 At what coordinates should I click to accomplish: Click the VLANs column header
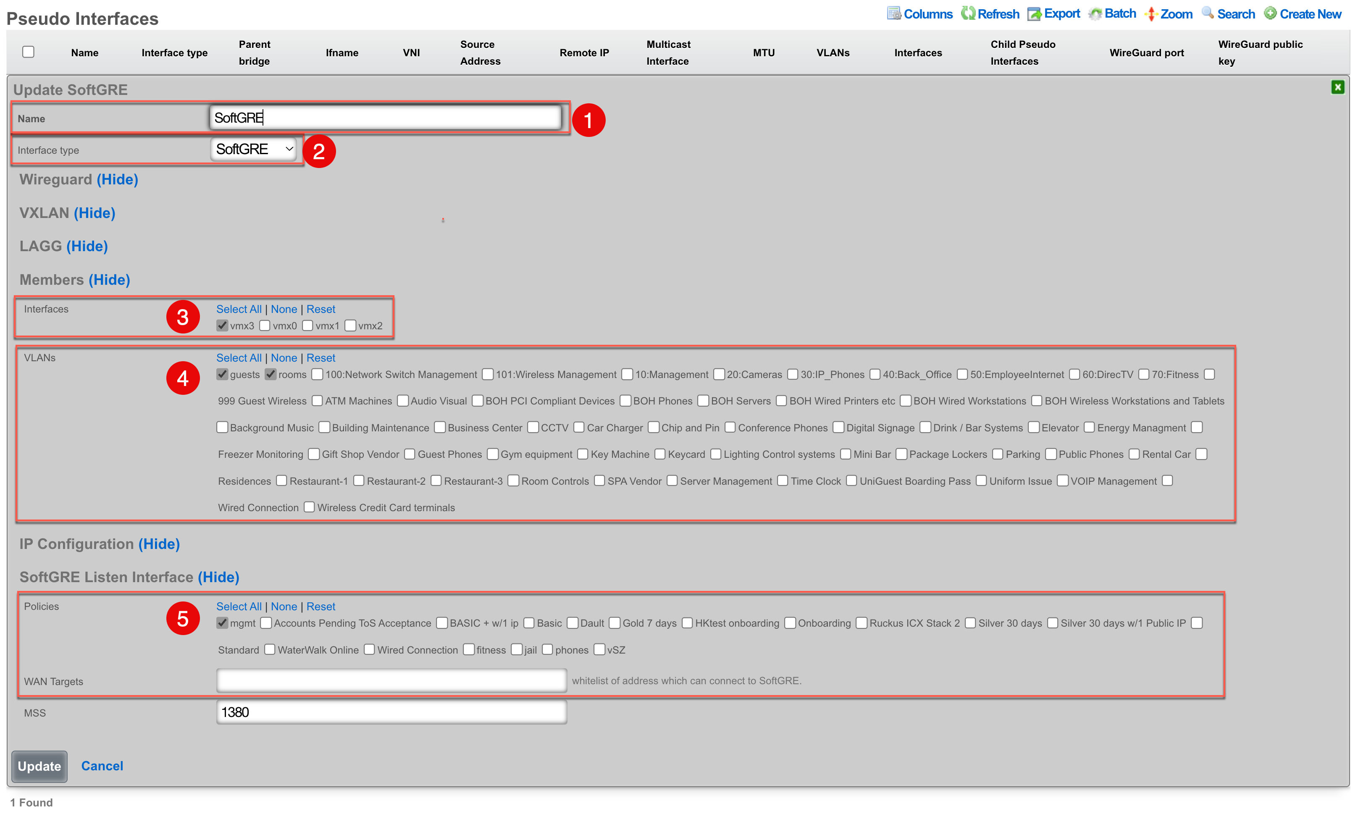tap(833, 53)
